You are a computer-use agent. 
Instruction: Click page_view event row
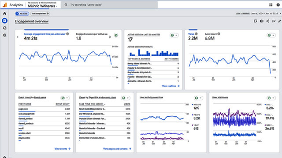coord(44,109)
